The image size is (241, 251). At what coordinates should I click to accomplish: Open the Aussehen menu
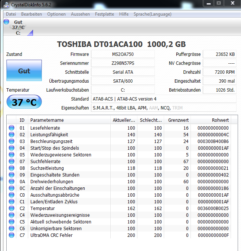[x=80, y=14]
